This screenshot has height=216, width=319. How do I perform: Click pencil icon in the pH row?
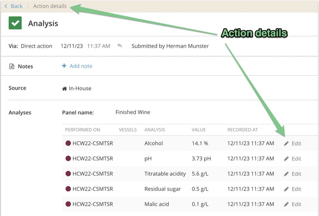coord(286,159)
